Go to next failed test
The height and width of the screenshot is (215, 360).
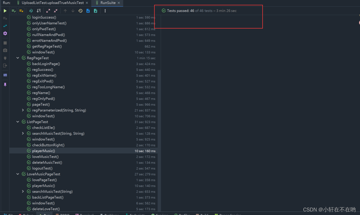tap(73, 11)
